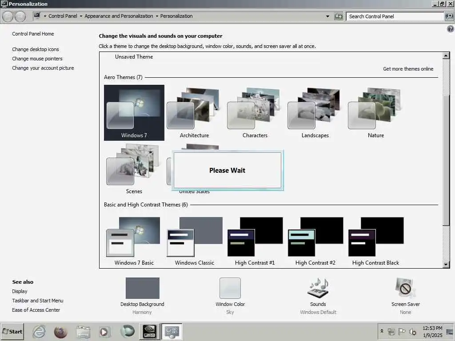
Task: Open Taskbar and Start Menu link
Action: click(38, 301)
